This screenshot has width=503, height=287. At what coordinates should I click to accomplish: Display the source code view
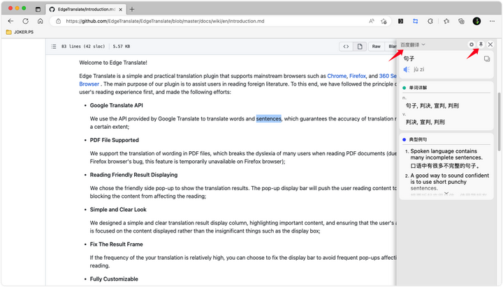pos(346,47)
